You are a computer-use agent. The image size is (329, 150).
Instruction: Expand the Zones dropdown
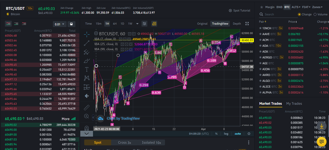tap(317, 7)
